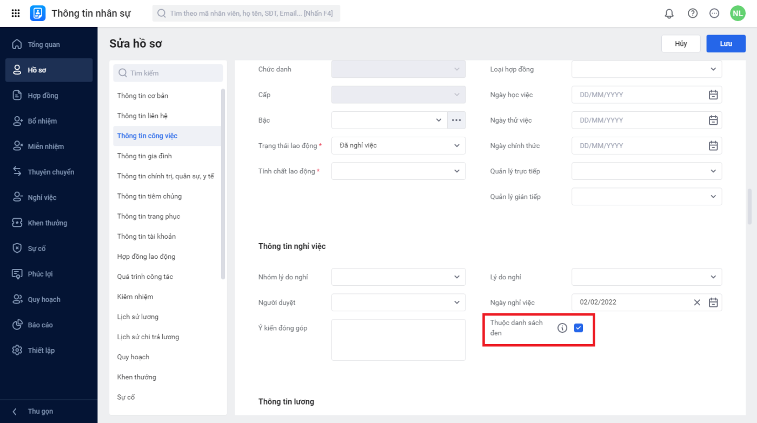
Task: Click the section list scrollbar
Action: (223, 184)
